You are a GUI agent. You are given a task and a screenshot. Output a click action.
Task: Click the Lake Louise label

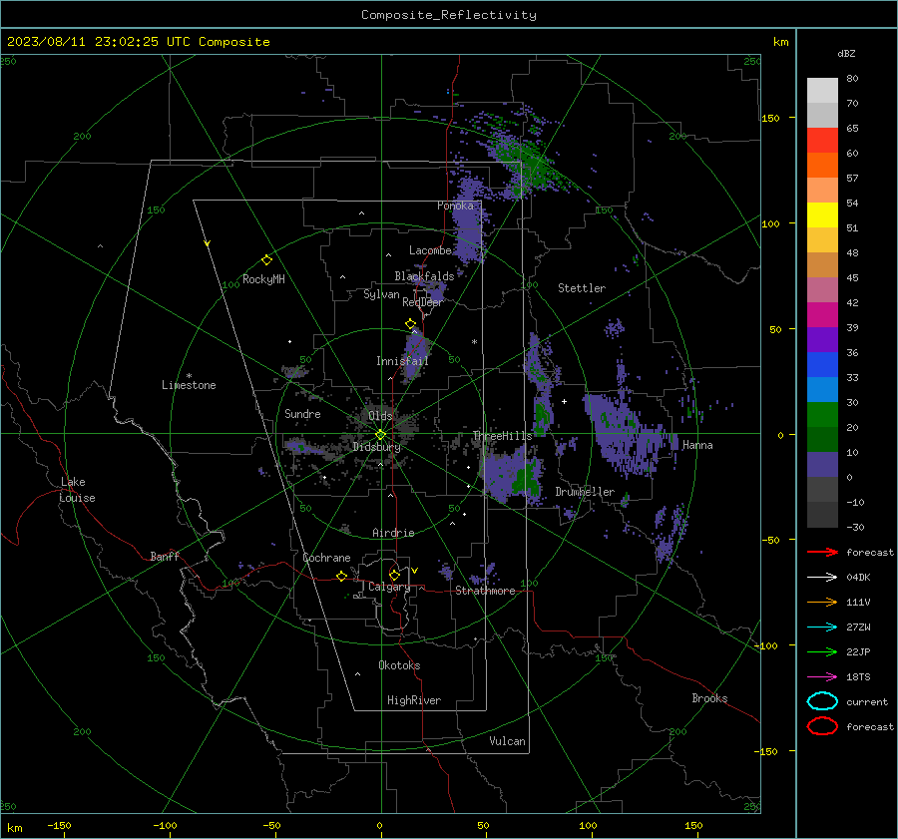pyautogui.click(x=77, y=490)
